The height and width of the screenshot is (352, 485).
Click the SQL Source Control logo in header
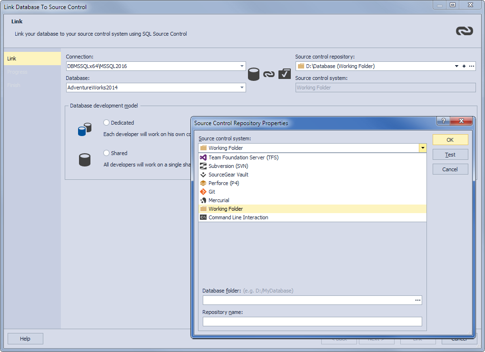(x=464, y=31)
